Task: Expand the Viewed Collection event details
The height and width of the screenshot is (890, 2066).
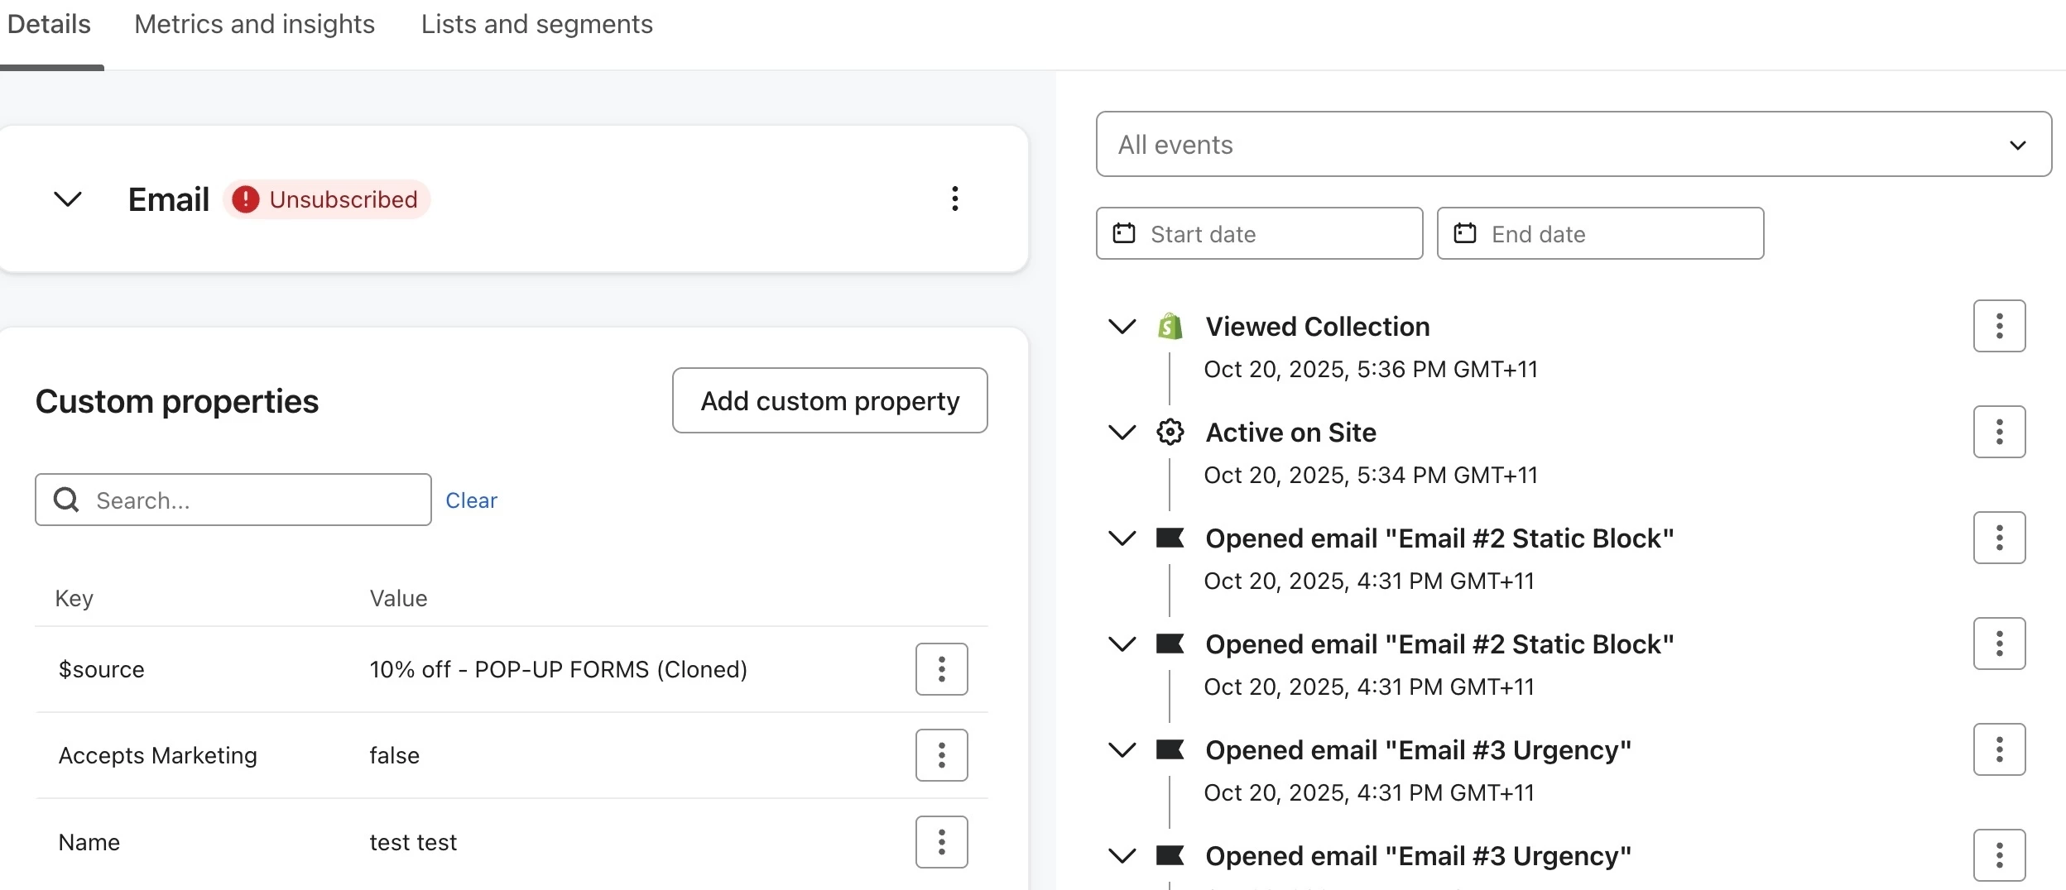Action: (x=1122, y=327)
